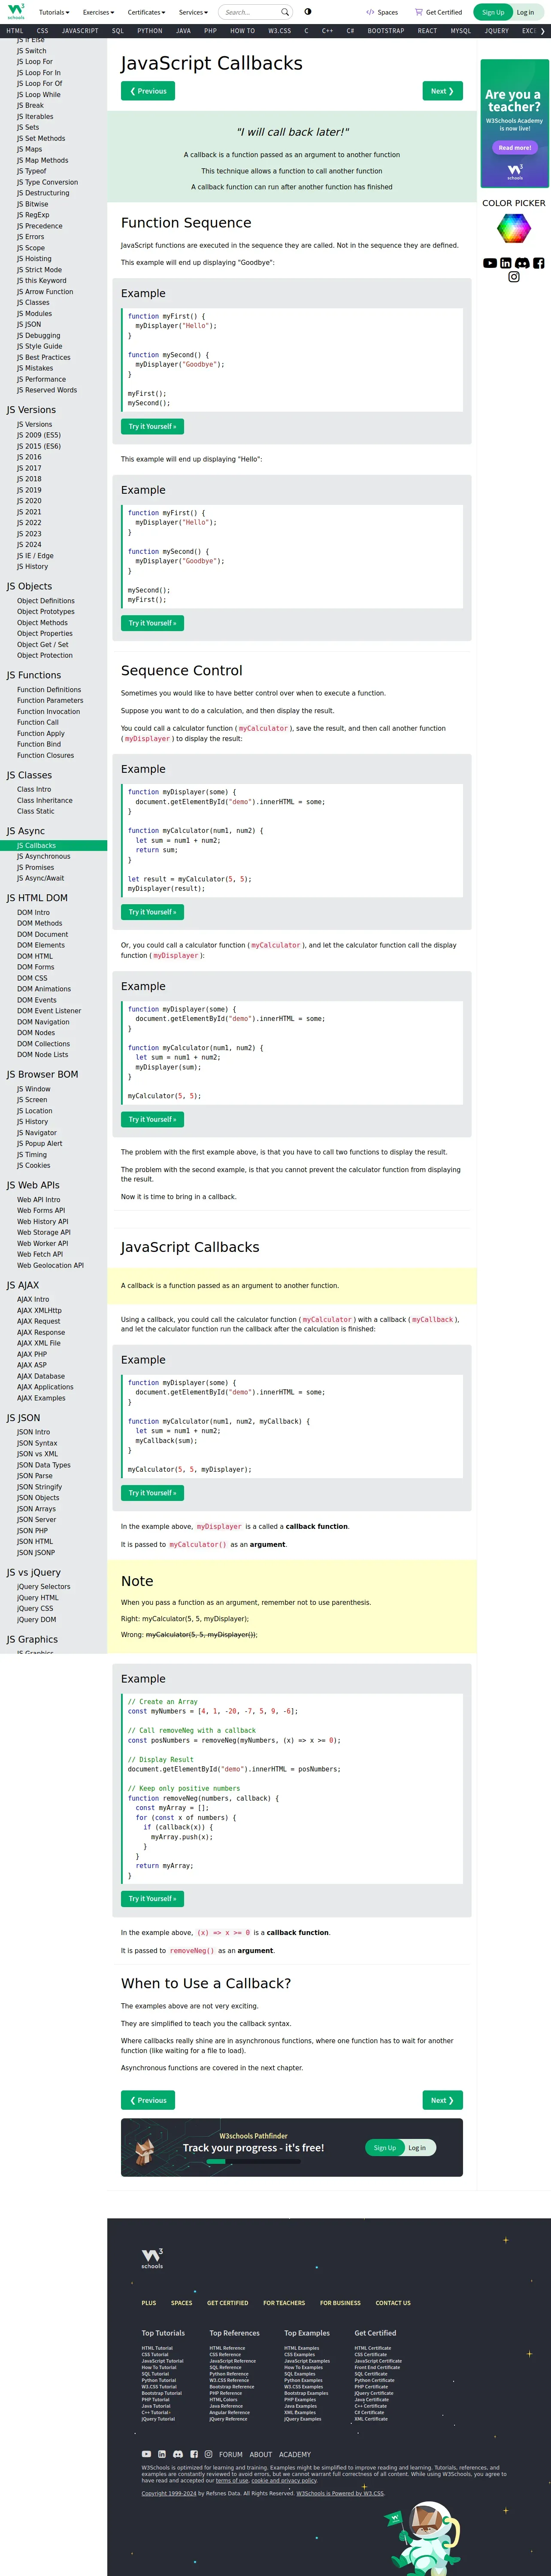Open the Instagram icon in the right sidebar
This screenshot has height=2576, width=551.
coord(514,277)
